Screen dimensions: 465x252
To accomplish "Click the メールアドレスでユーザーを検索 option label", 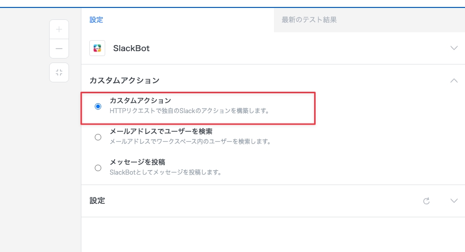I will 161,131.
